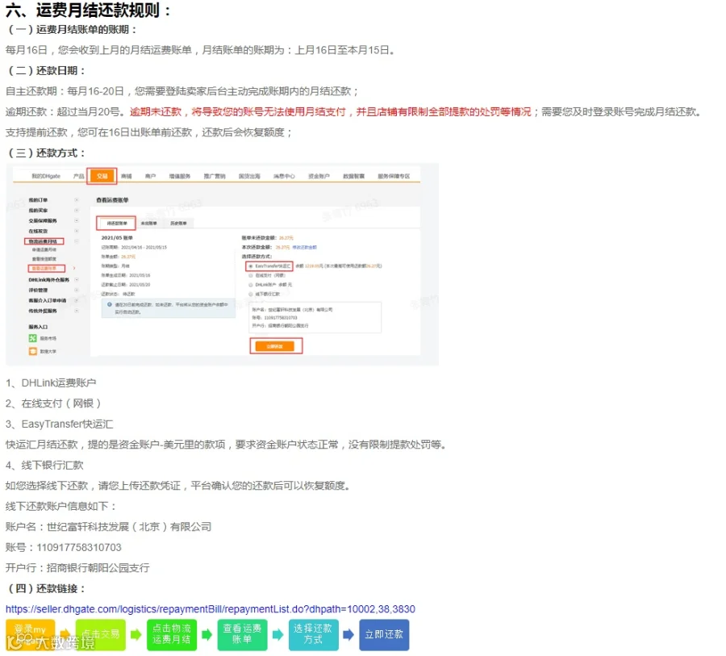This screenshot has height=656, width=726.
Task: Click the 服务市场 green icon in sidebar
Action: (x=32, y=338)
